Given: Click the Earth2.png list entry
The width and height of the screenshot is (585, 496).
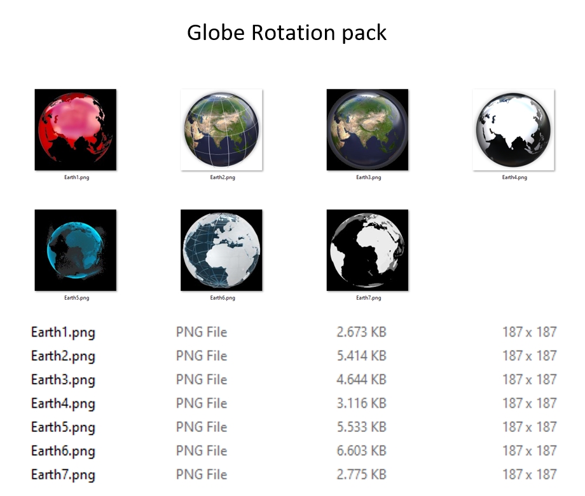Looking at the screenshot, I should (64, 356).
